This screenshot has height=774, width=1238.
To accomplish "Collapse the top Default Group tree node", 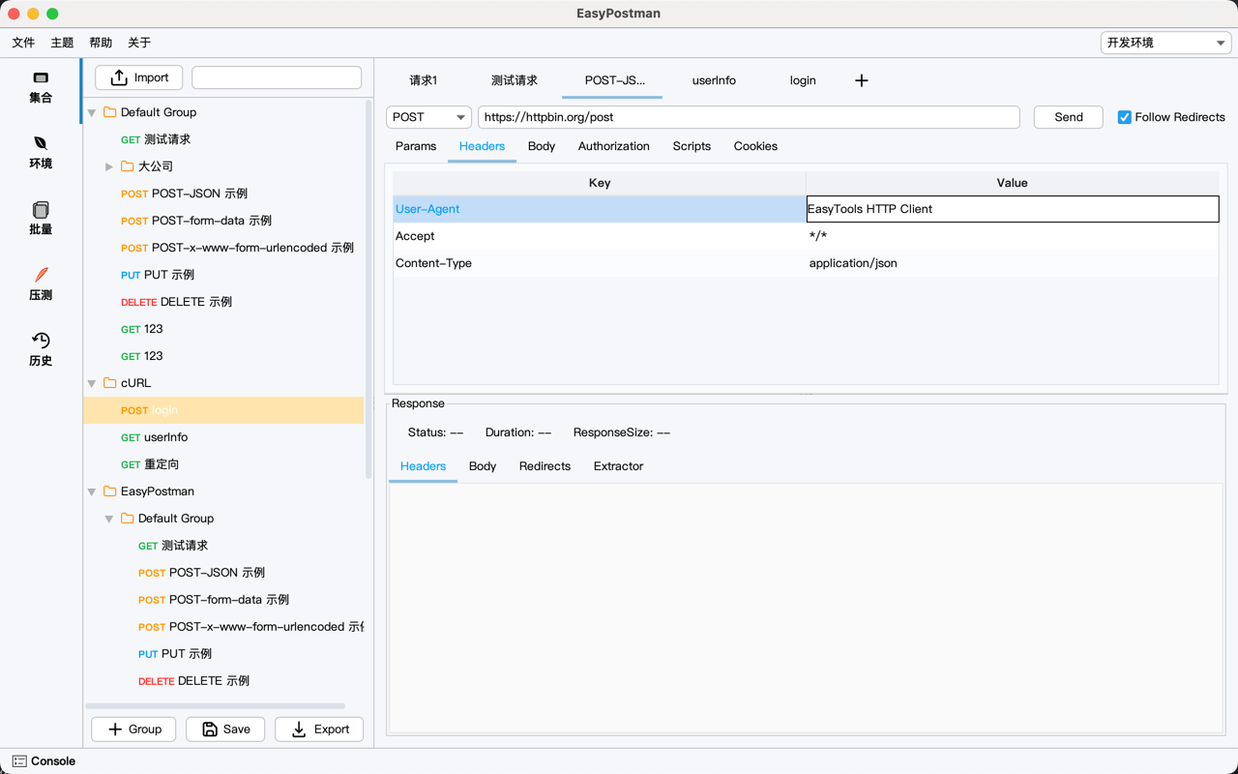I will (x=92, y=113).
